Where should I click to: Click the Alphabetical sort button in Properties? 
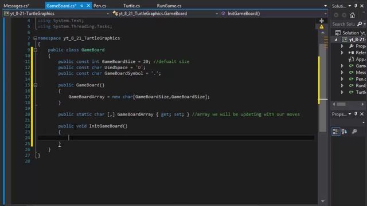344,132
